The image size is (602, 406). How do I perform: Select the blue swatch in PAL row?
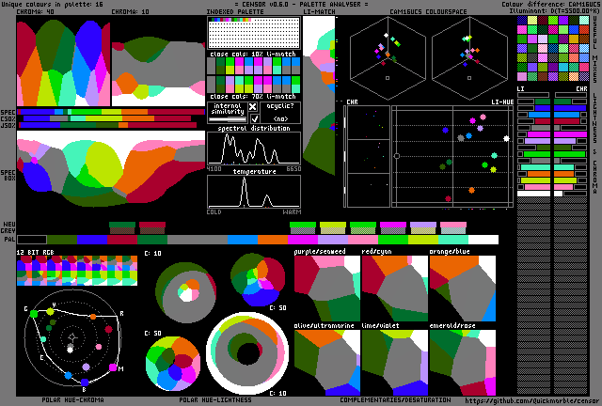pos(92,240)
